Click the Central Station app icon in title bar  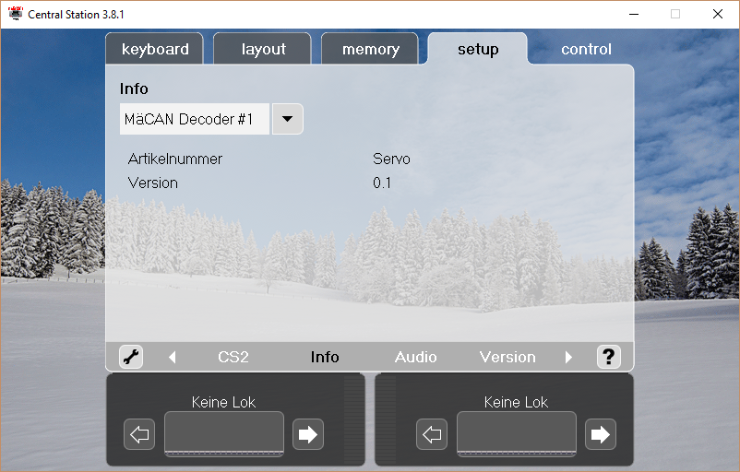pyautogui.click(x=15, y=14)
